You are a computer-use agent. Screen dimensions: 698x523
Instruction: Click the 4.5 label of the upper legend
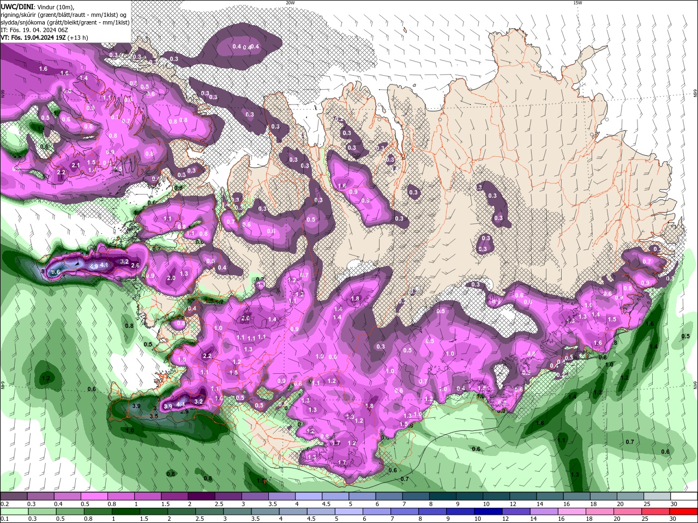click(326, 504)
